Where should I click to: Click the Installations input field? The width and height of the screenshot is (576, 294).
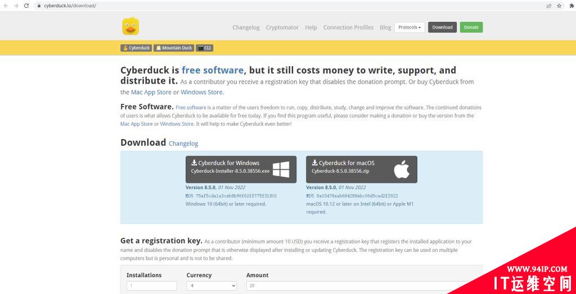click(x=152, y=286)
